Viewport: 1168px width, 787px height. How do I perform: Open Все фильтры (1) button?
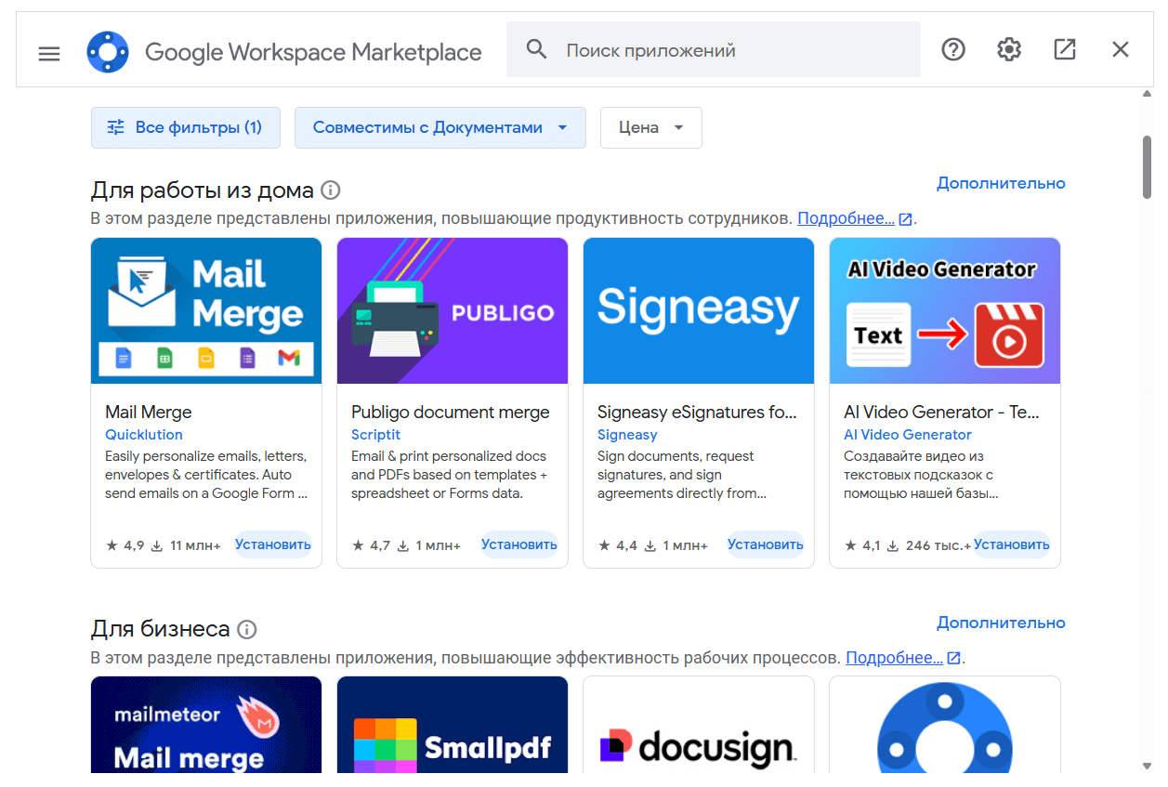tap(186, 127)
